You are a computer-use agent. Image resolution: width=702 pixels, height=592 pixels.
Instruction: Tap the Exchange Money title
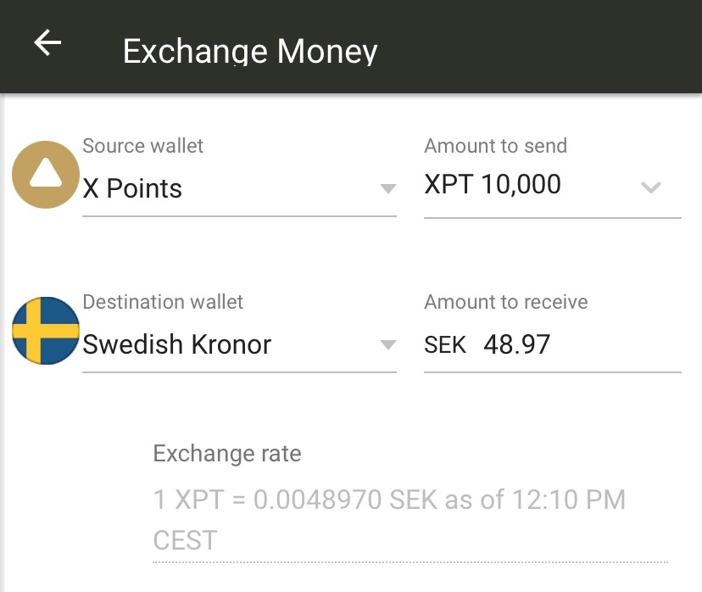point(250,51)
